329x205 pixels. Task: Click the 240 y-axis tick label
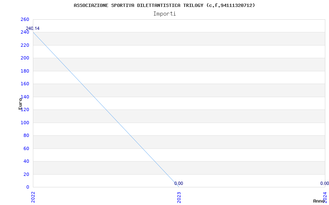click(25, 32)
